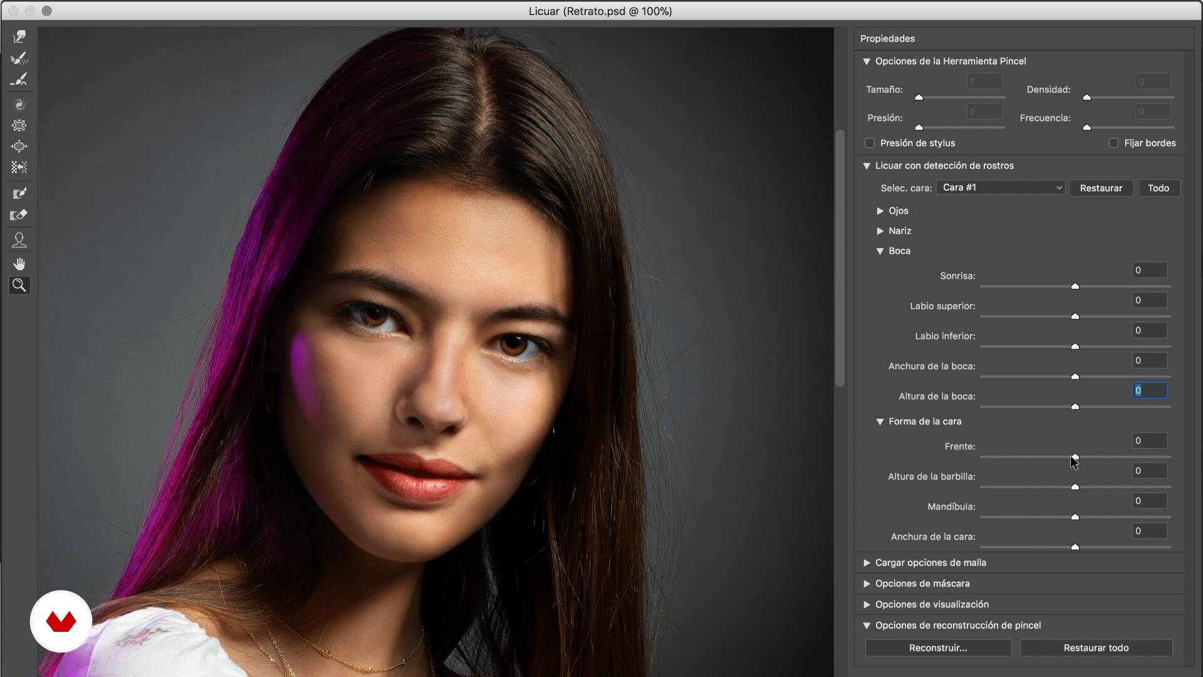Screen dimensions: 1203x677
Task: Click the Reconstruir... button
Action: pyautogui.click(x=938, y=648)
